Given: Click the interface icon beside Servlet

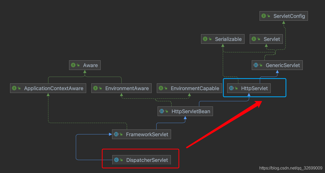Looking at the screenshot, I should pyautogui.click(x=254, y=39).
